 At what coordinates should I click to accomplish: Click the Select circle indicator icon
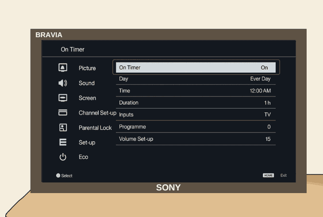tap(58, 175)
